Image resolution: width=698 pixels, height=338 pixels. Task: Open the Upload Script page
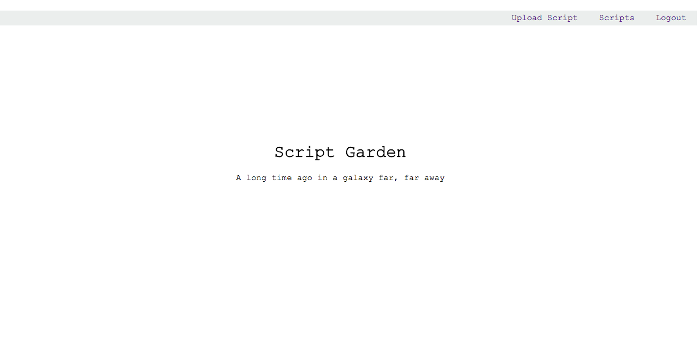(544, 18)
